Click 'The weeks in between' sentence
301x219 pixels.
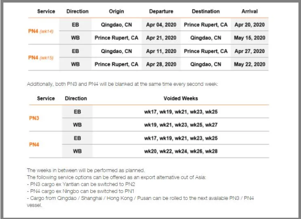(86, 170)
